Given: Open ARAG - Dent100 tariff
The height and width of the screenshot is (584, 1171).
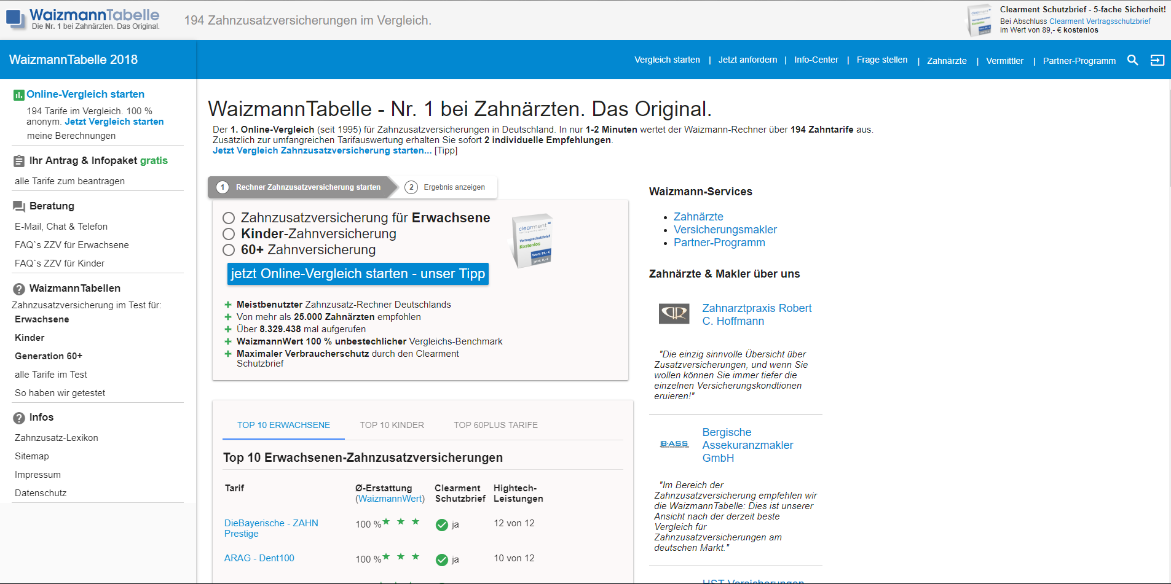Looking at the screenshot, I should pyautogui.click(x=259, y=558).
